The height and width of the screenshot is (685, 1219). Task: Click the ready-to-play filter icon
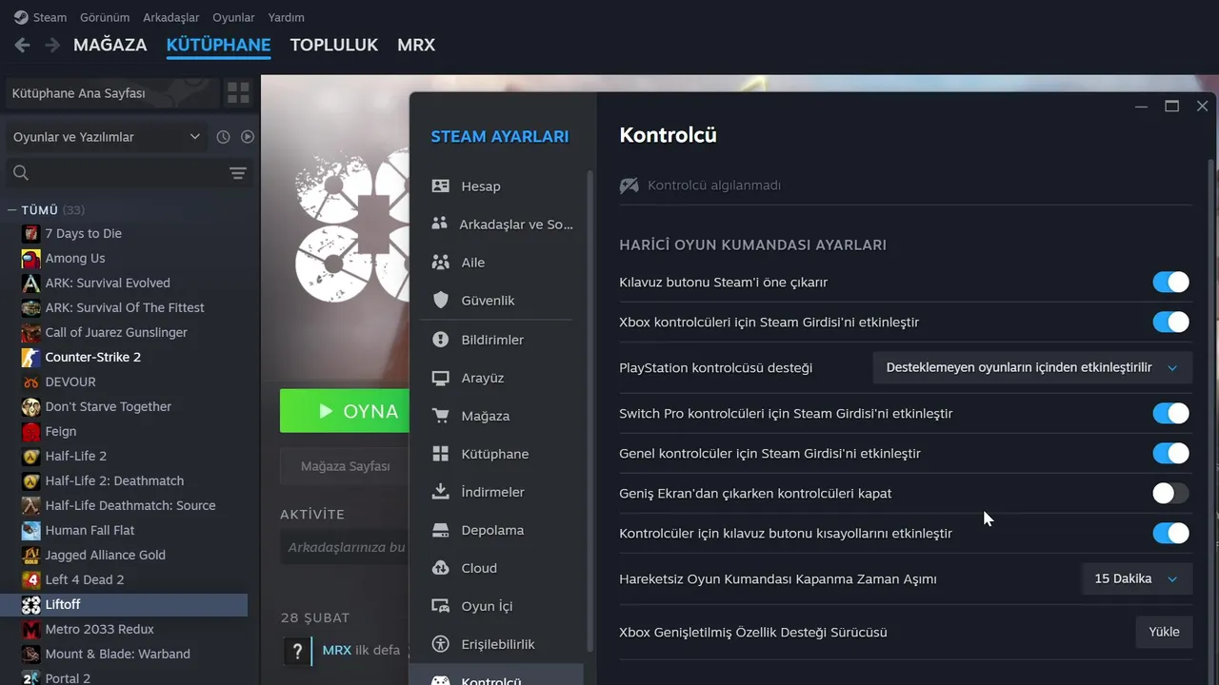click(x=248, y=137)
